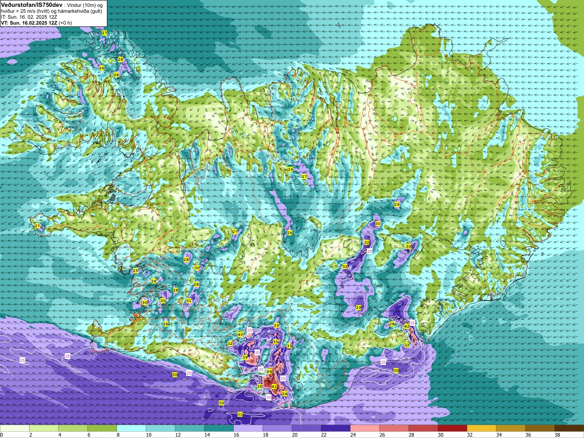Click the 12–14 m/s teal legend swatch

190,428
